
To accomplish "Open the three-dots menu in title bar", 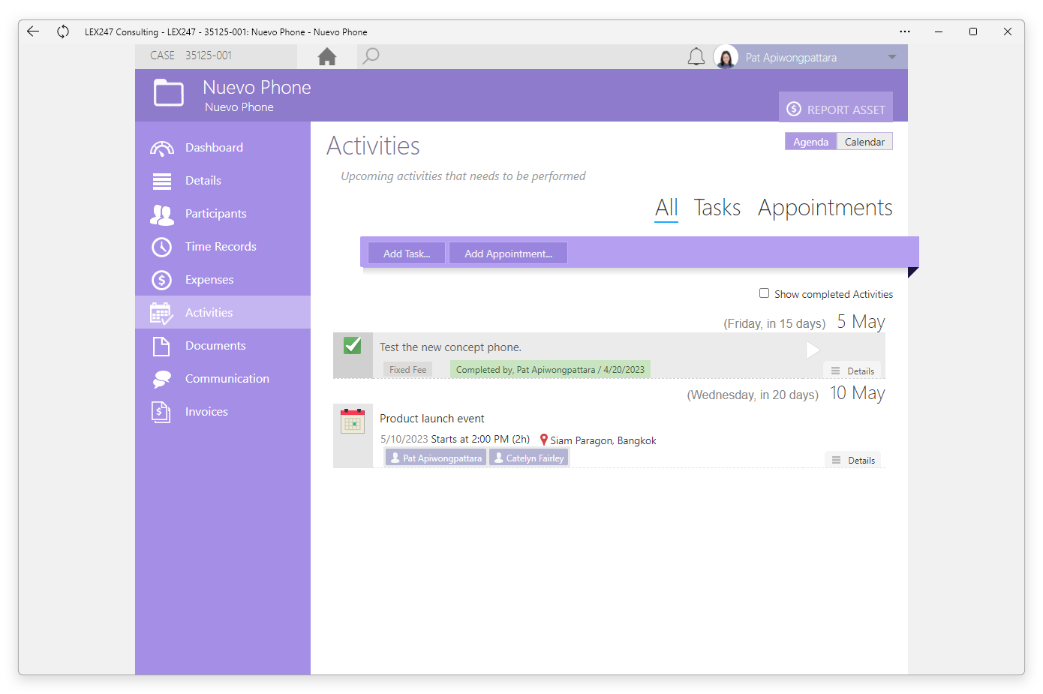I will (905, 32).
